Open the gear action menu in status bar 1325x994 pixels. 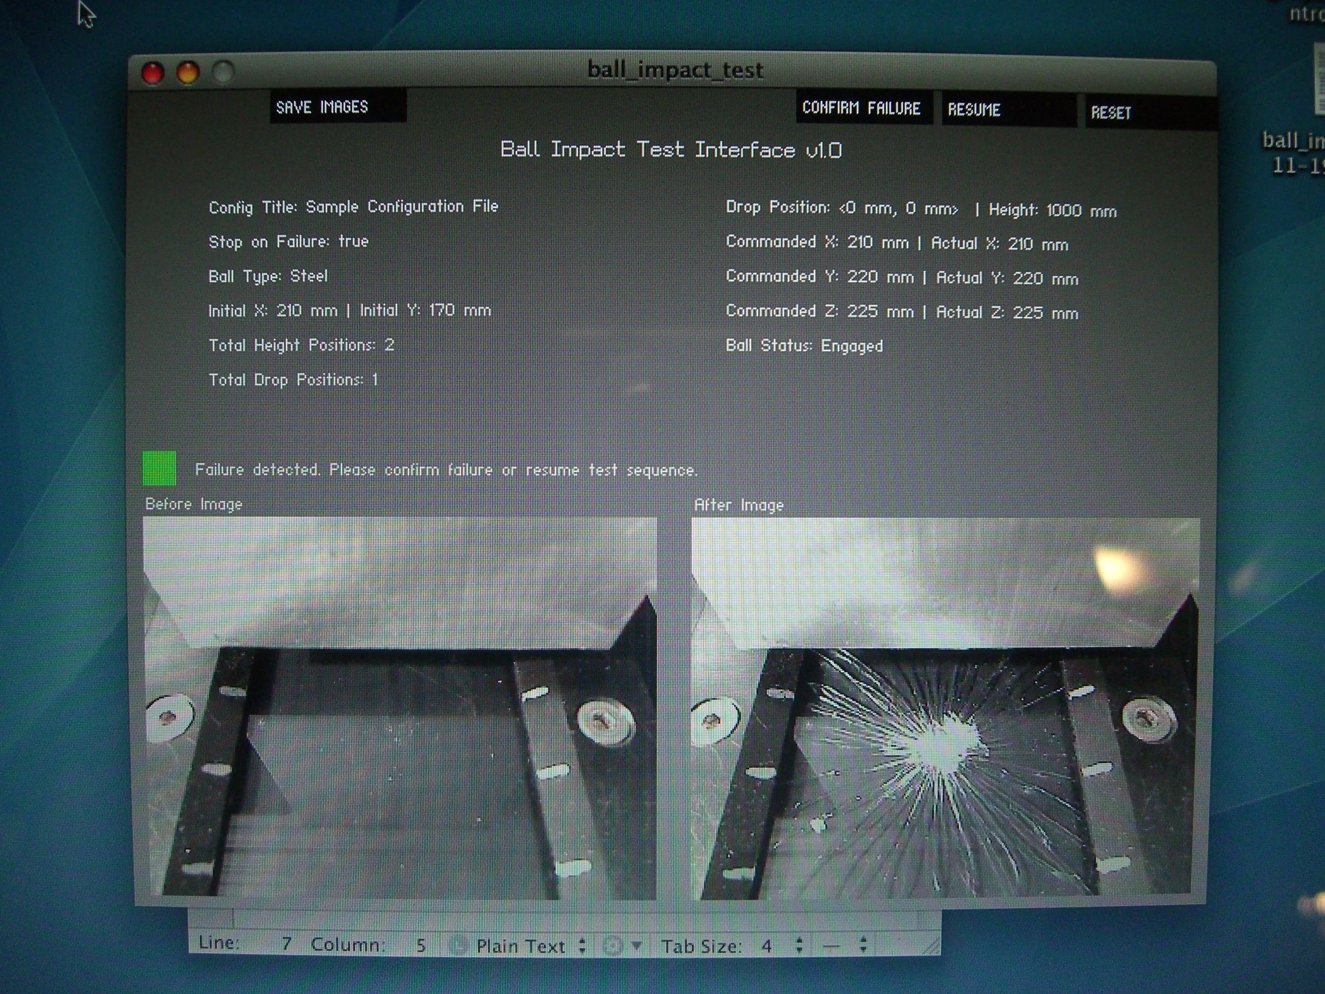(x=621, y=946)
